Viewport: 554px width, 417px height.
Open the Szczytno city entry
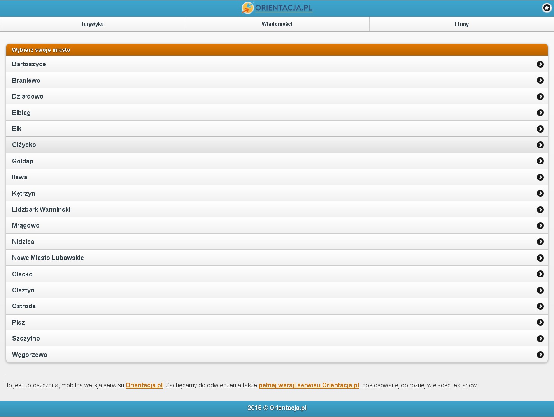(x=26, y=338)
